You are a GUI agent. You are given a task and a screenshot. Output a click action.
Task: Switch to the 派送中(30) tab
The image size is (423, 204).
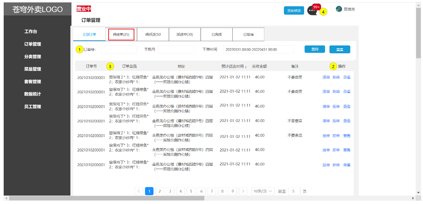pyautogui.click(x=185, y=35)
